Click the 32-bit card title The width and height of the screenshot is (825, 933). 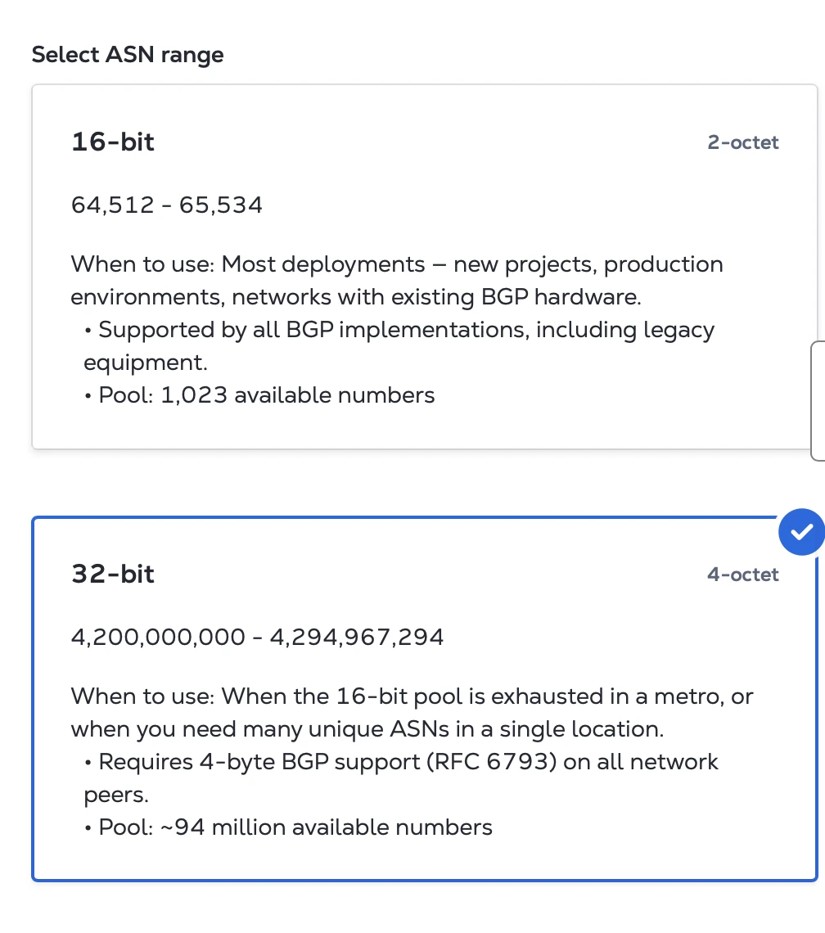pos(112,574)
